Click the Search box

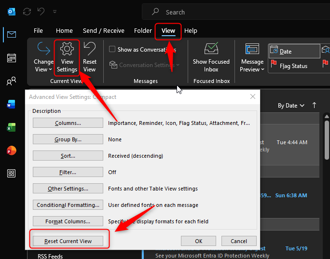(x=236, y=12)
